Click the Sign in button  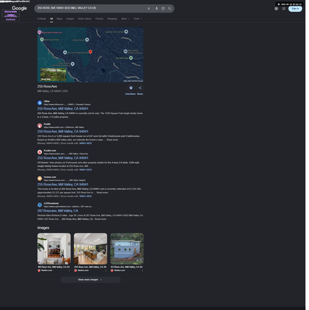point(295,9)
